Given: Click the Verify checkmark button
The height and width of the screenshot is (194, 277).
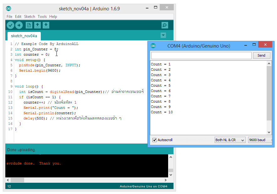Looking at the screenshot, I should click(x=10, y=25).
